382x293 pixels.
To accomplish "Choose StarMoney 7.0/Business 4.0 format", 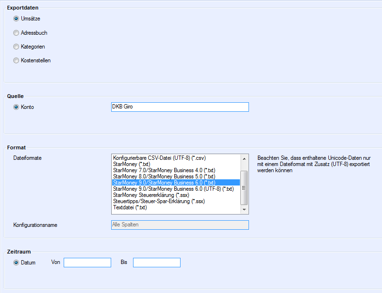I will point(176,170).
